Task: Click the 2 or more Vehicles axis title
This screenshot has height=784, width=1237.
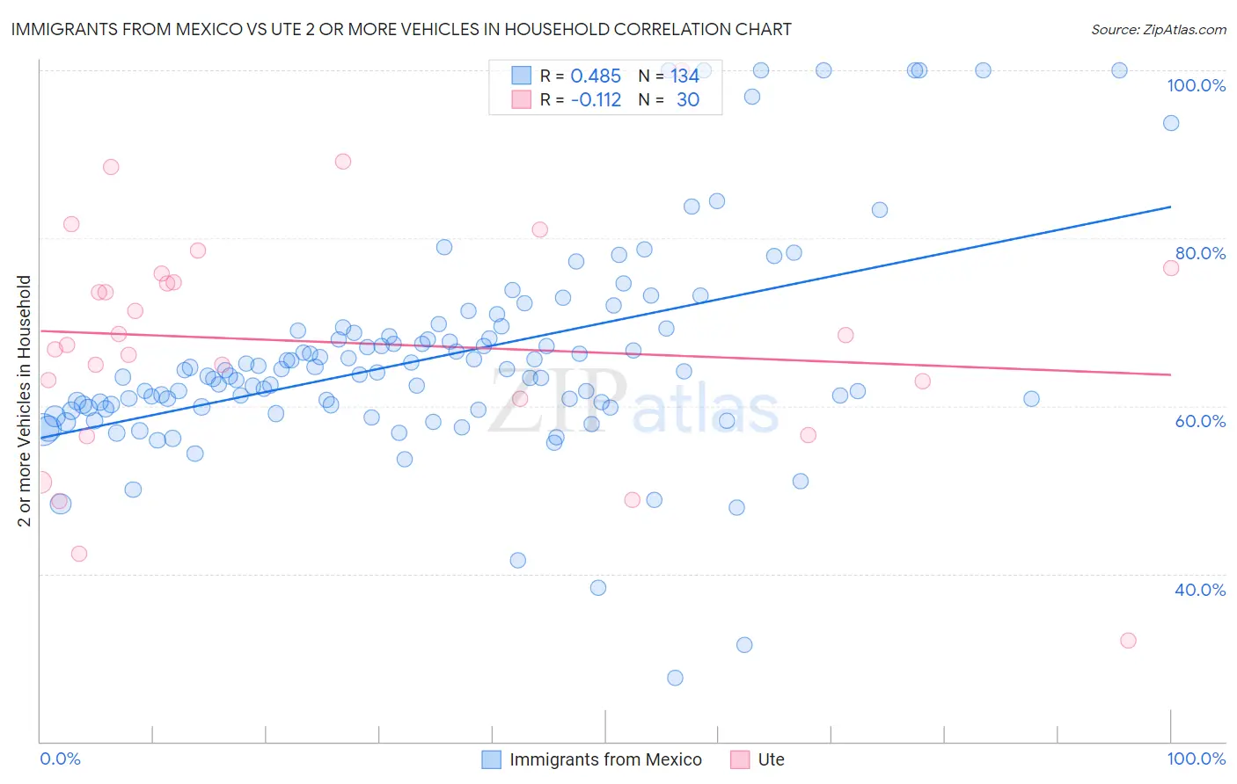Action: pos(24,401)
